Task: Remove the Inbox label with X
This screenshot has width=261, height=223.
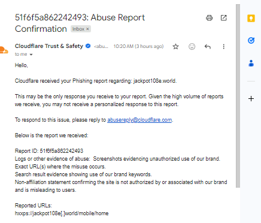Action: (87, 29)
